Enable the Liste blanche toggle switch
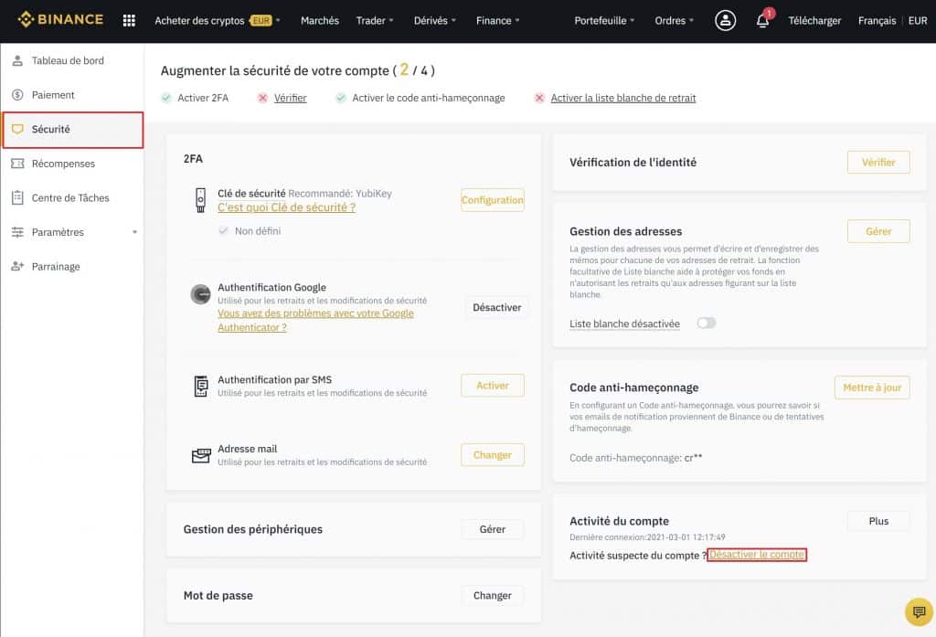Image resolution: width=936 pixels, height=637 pixels. click(x=706, y=323)
